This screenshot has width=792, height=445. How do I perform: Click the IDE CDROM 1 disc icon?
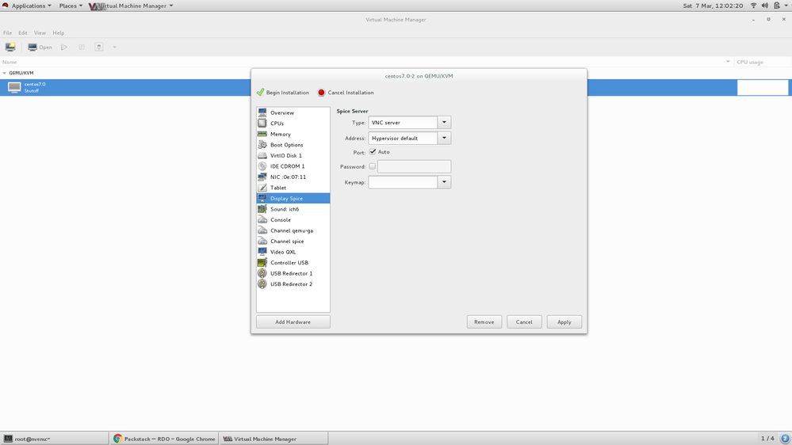point(262,166)
